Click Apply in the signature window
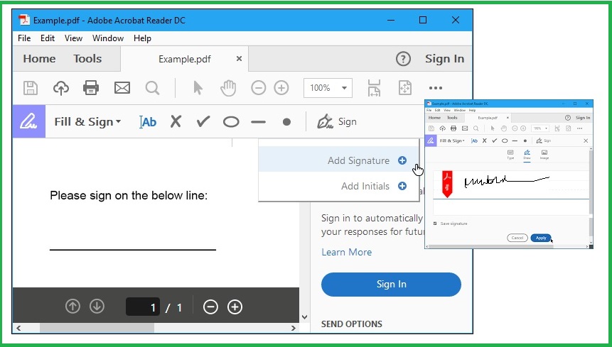Viewport: 612px width, 347px height. [x=541, y=238]
